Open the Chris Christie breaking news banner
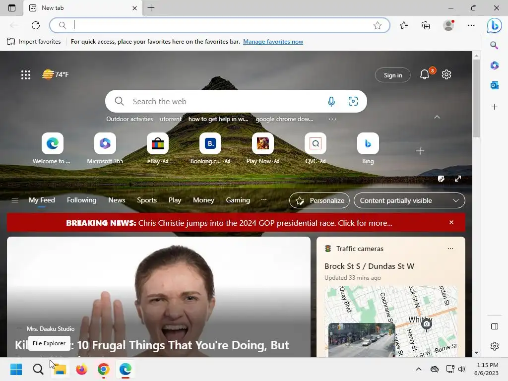The image size is (508, 381). [x=229, y=223]
